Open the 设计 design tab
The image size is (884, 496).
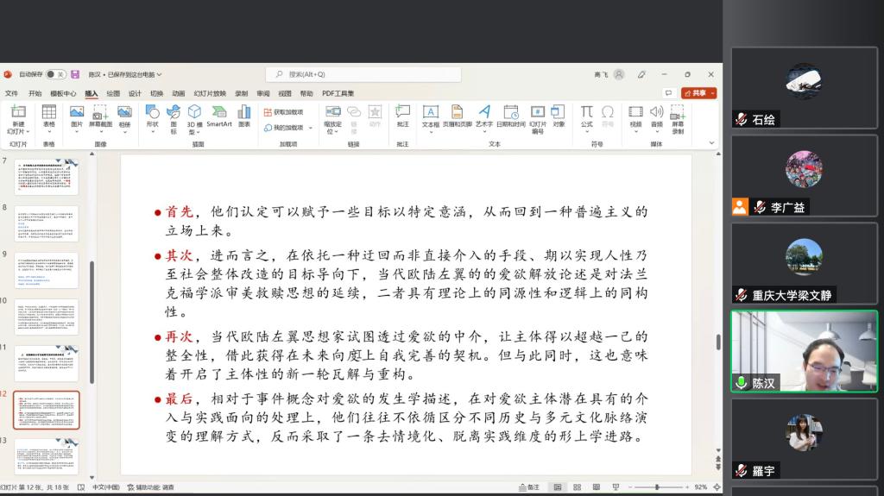[135, 93]
